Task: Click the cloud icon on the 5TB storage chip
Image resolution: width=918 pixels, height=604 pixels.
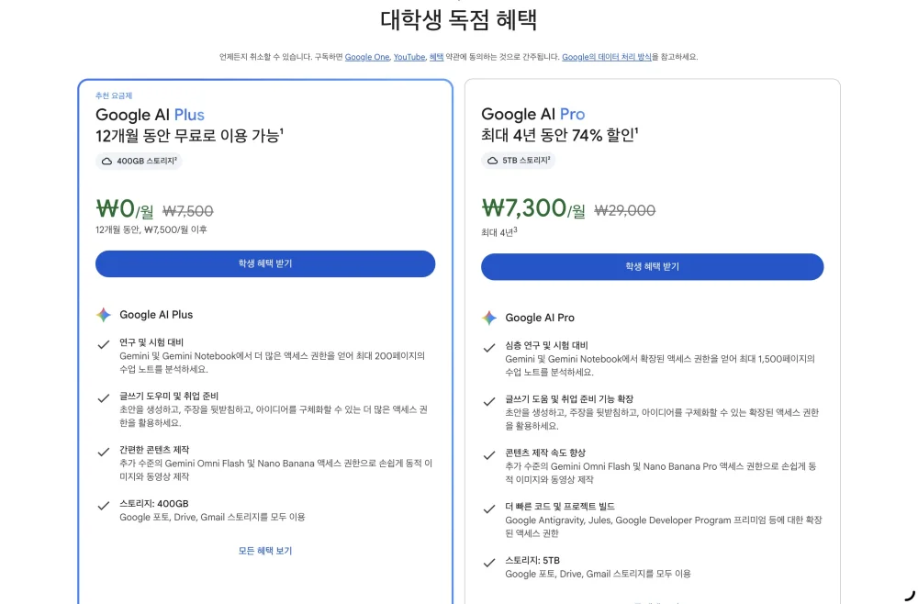Action: (x=492, y=161)
